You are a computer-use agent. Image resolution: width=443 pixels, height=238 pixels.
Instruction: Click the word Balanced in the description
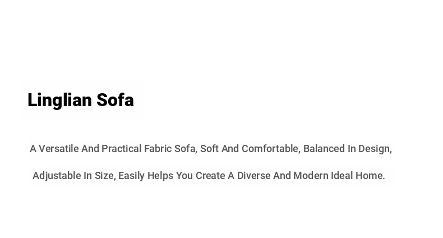(324, 149)
